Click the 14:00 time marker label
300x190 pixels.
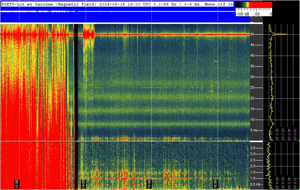[x=83, y=184]
